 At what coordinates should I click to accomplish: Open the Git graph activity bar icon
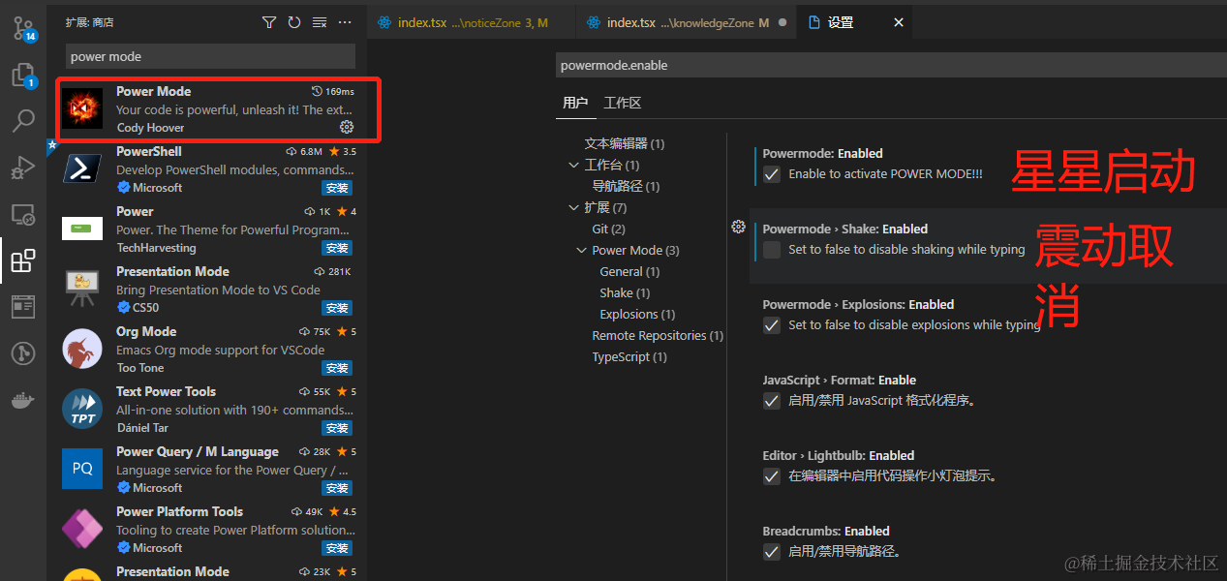pos(23,353)
